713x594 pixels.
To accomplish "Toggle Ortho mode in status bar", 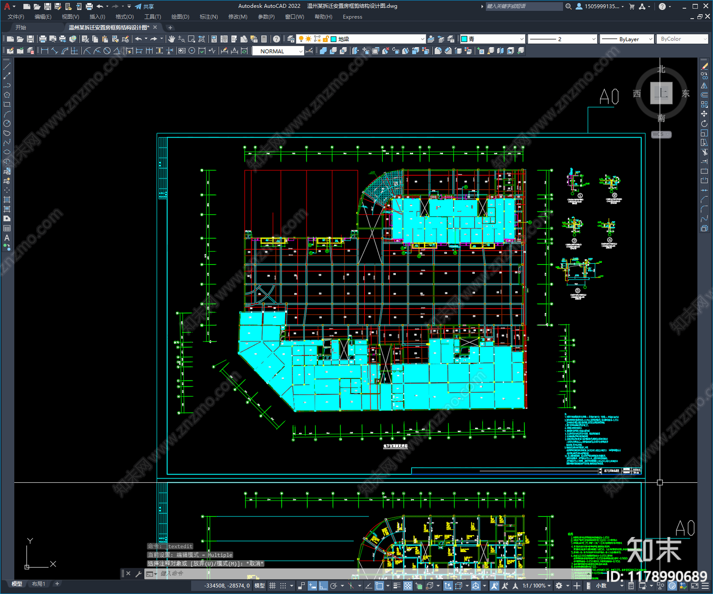I will (x=323, y=586).
